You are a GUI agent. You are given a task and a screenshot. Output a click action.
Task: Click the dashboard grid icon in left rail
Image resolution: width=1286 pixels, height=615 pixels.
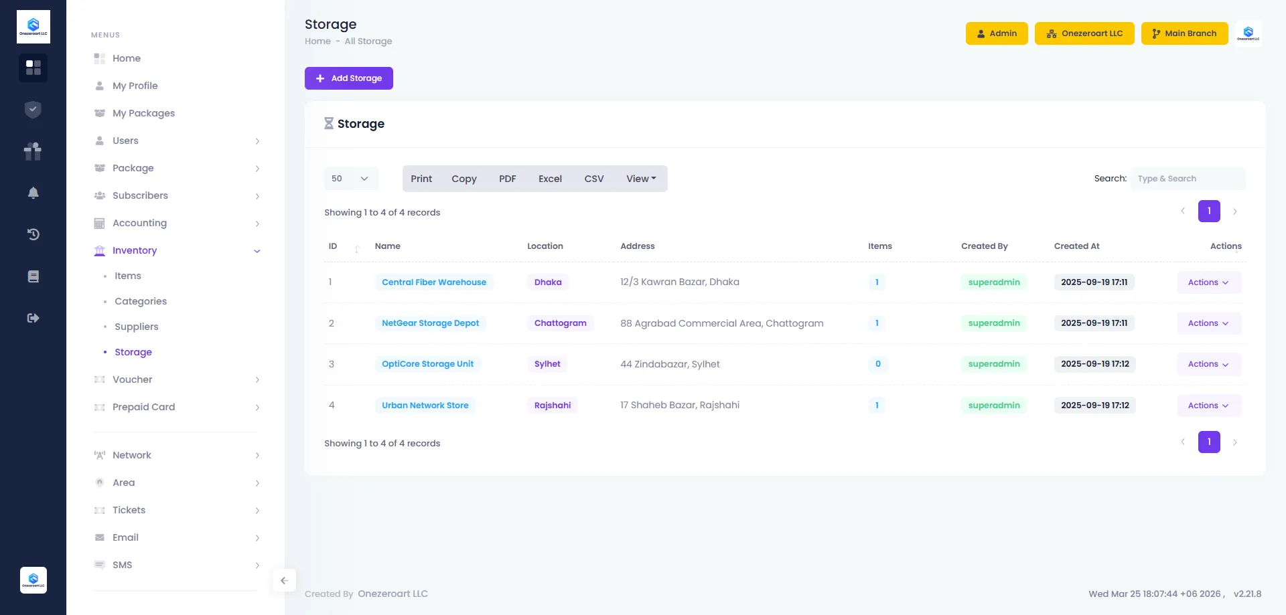33,68
